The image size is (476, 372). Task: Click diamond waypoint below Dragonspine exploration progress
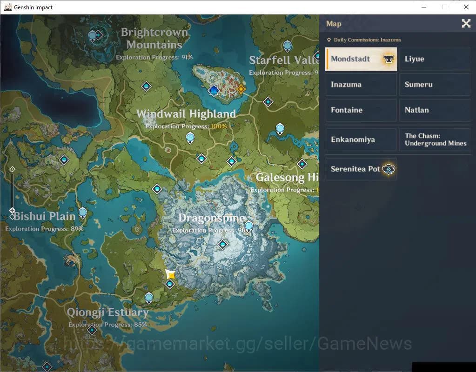click(223, 244)
